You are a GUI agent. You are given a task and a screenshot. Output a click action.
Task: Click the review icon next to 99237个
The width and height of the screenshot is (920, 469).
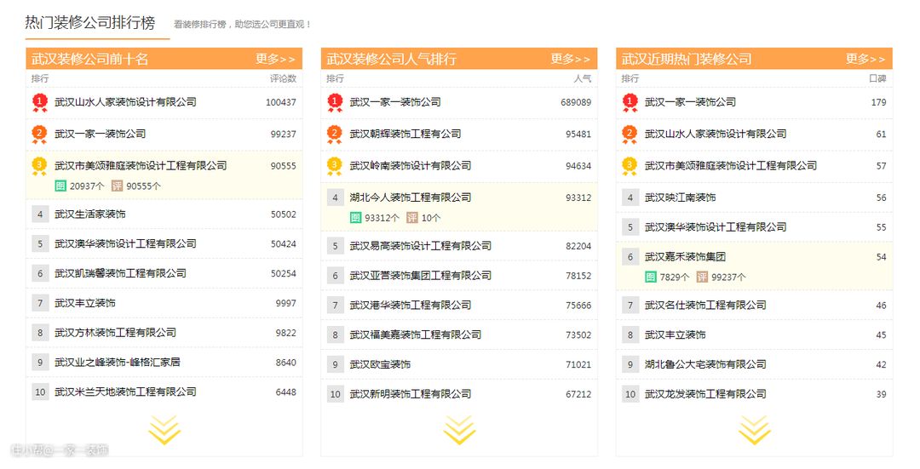pyautogui.click(x=702, y=277)
